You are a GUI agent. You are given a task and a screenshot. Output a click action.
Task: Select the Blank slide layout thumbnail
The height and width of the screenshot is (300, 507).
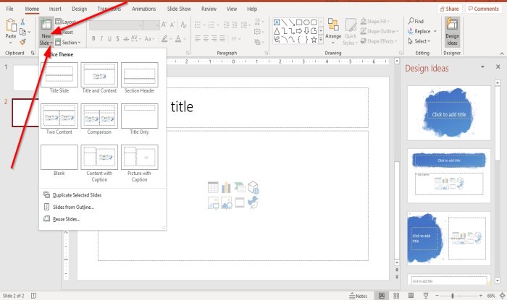59,157
